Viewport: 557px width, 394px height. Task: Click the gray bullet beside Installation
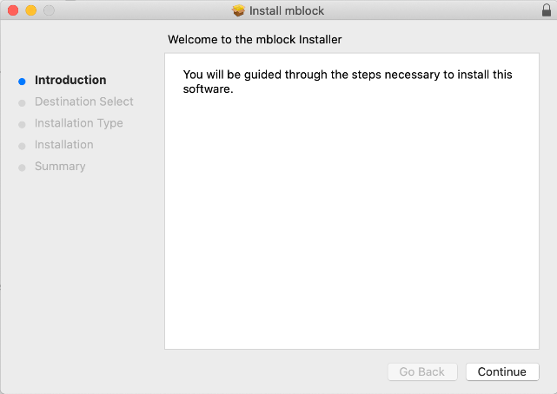pyautogui.click(x=22, y=146)
